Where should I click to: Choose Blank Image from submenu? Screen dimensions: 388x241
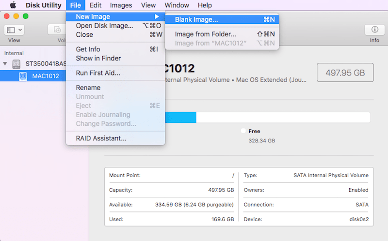click(x=222, y=19)
